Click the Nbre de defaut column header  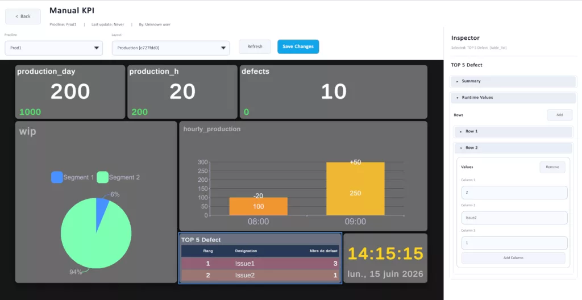(x=323, y=251)
